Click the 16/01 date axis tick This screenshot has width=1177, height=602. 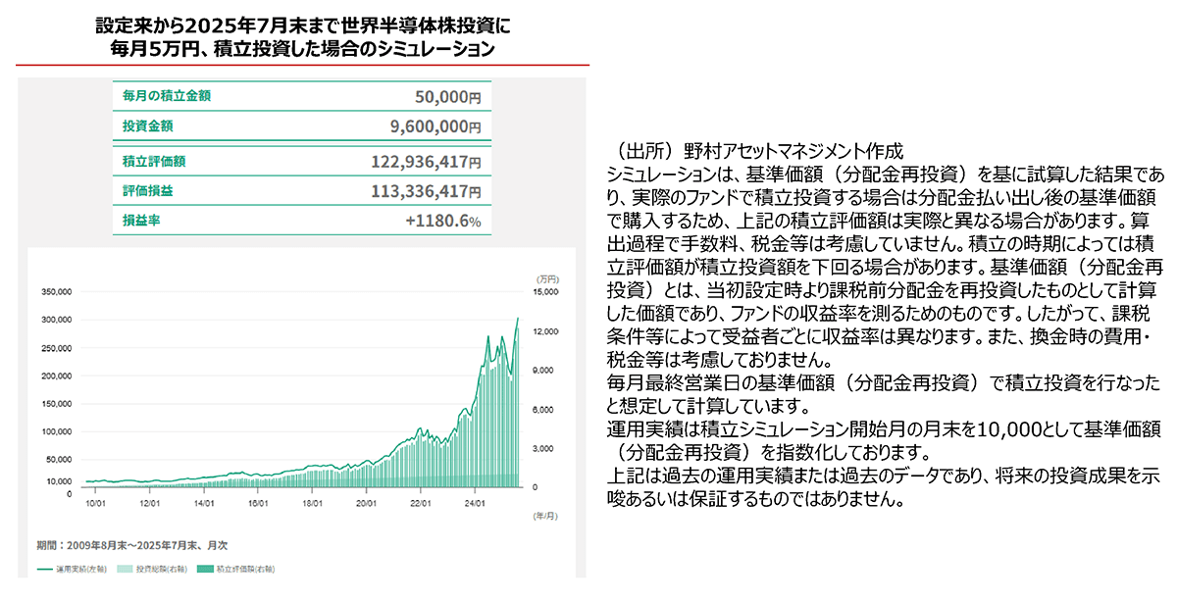tap(259, 502)
